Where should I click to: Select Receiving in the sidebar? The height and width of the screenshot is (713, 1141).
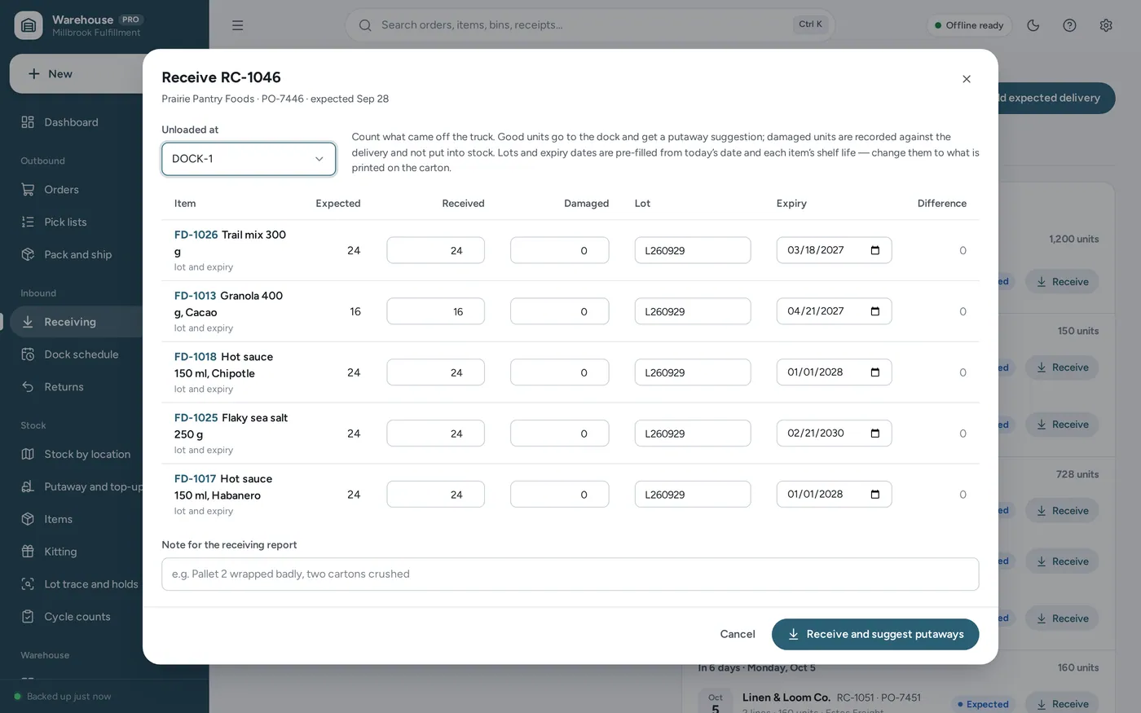[x=77, y=322]
